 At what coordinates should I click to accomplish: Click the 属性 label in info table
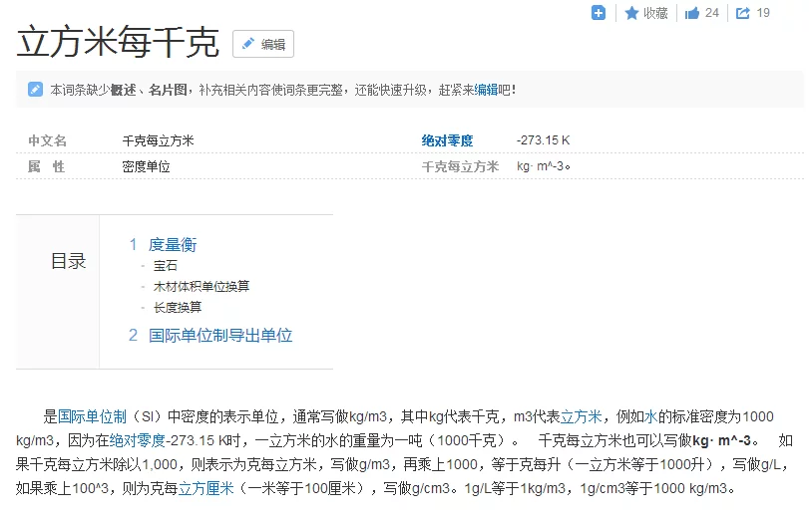tap(47, 166)
